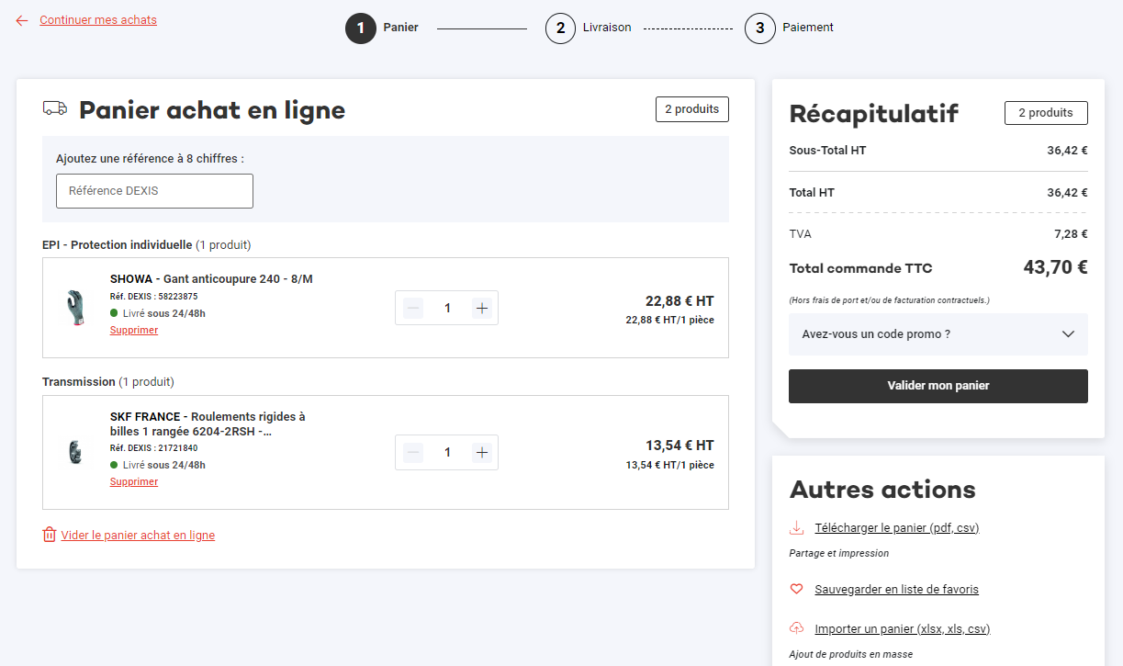Click Valider mon panier button
Image resolution: width=1123 pixels, height=666 pixels.
pos(937,386)
